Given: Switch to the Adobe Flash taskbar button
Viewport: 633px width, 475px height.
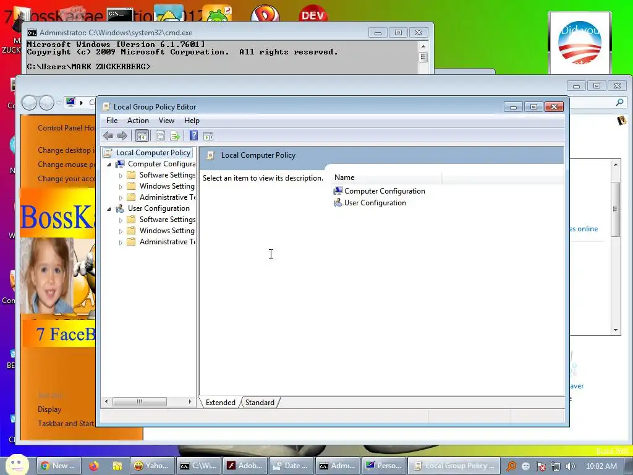Looking at the screenshot, I should pyautogui.click(x=245, y=466).
